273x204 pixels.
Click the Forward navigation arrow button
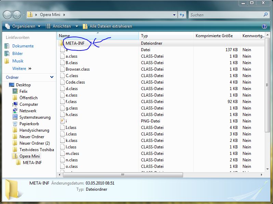point(17,15)
